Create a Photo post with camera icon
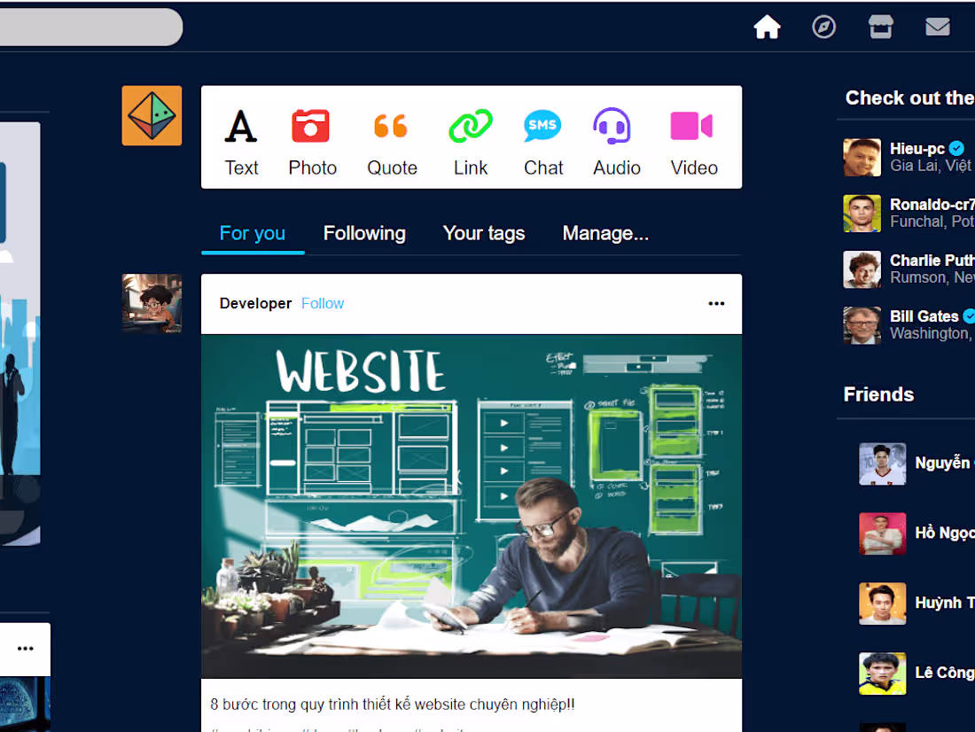The image size is (975, 732). click(310, 126)
